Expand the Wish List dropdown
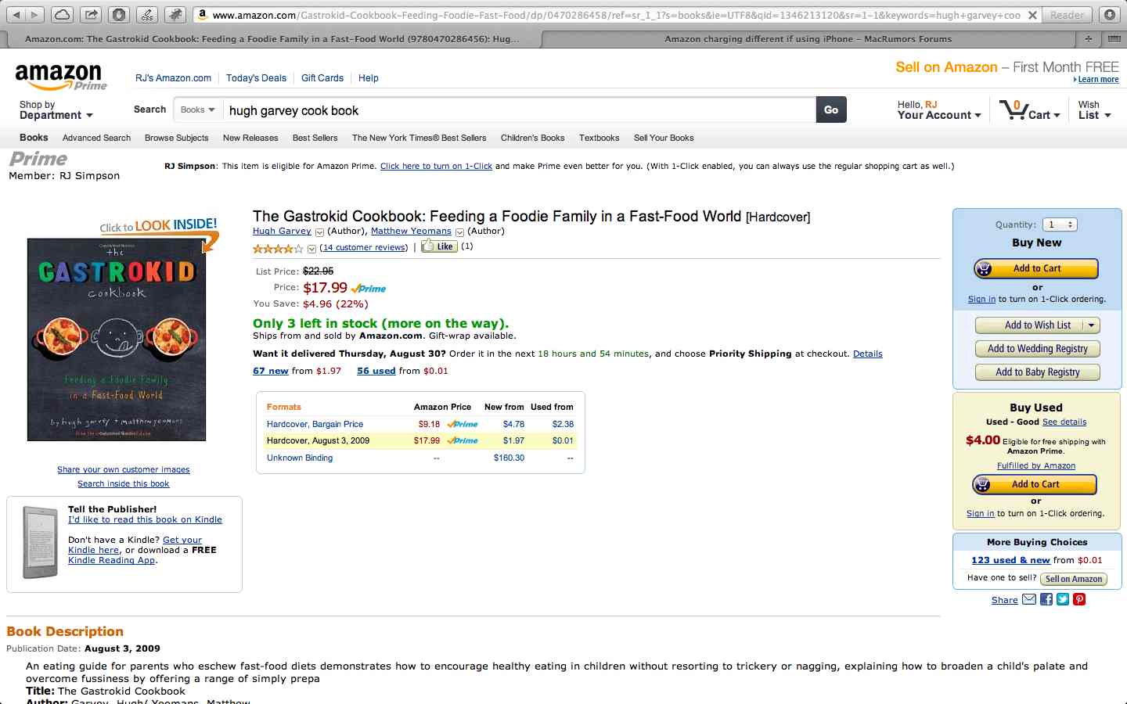Viewport: 1127px width, 704px height. coord(1094,110)
